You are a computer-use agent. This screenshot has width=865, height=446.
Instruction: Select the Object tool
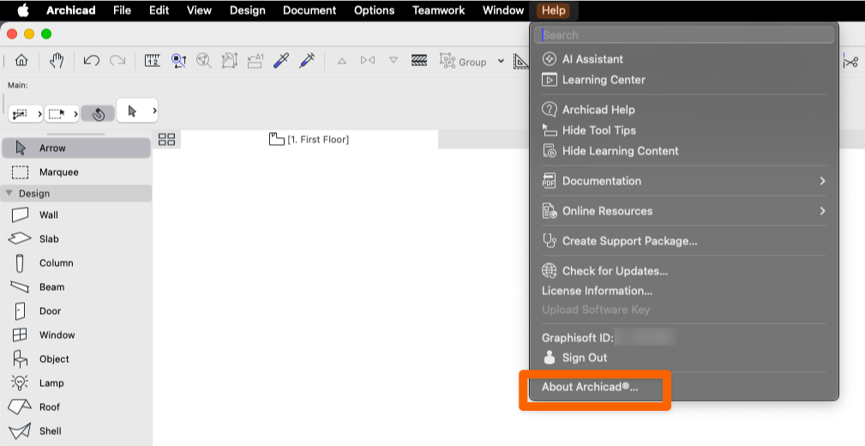76,359
